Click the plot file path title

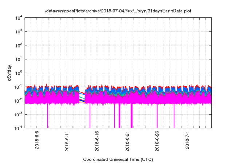pyautogui.click(x=118, y=11)
